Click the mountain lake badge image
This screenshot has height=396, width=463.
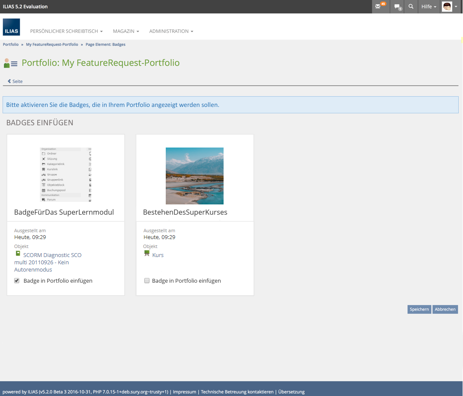(194, 176)
